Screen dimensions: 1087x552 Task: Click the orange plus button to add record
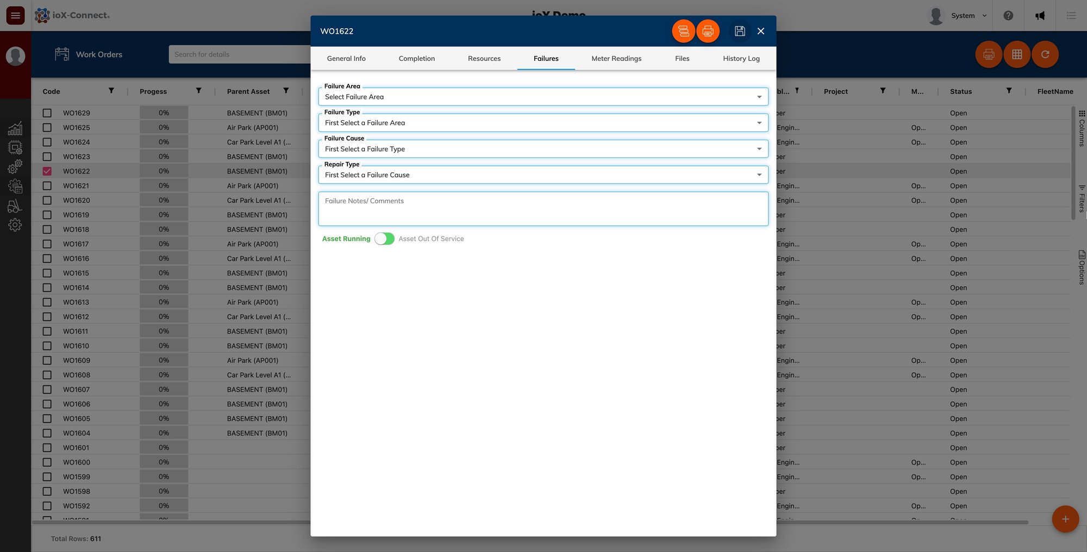coord(1065,519)
